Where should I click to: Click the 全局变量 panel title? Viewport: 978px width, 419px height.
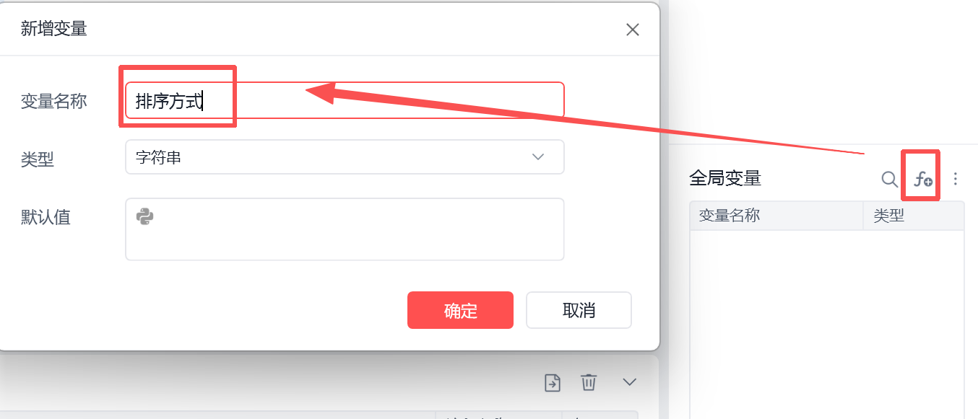point(725,178)
